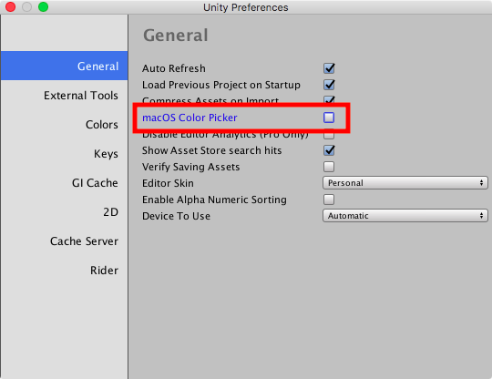Enable the macOS Color Picker checkbox
The height and width of the screenshot is (379, 492).
(329, 118)
